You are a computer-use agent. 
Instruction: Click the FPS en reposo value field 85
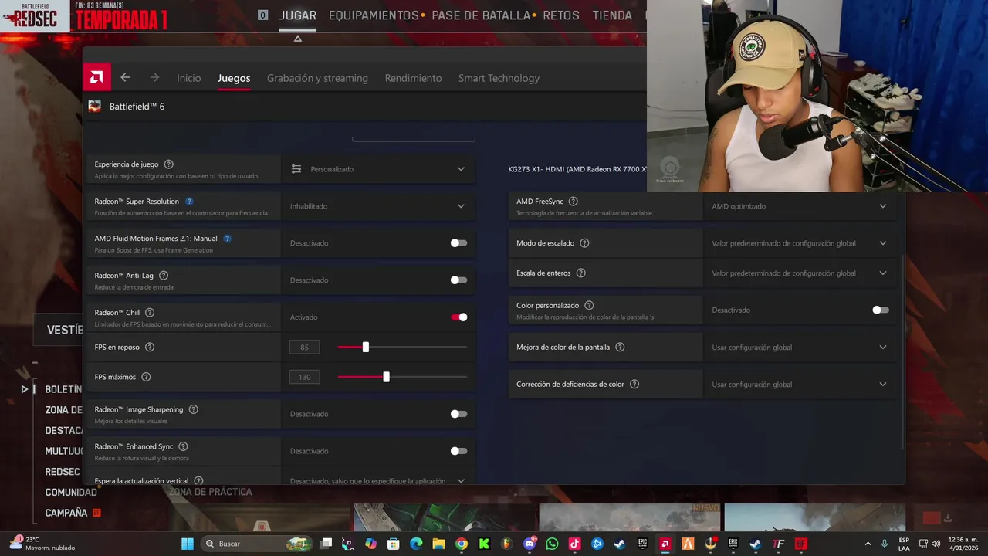click(304, 347)
